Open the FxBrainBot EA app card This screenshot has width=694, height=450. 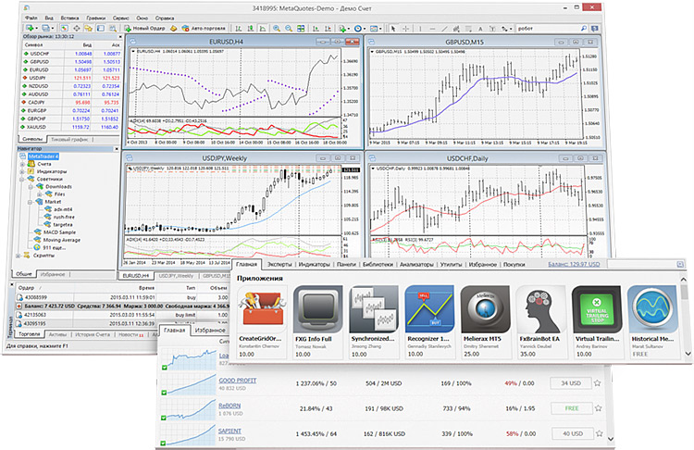[x=541, y=321]
